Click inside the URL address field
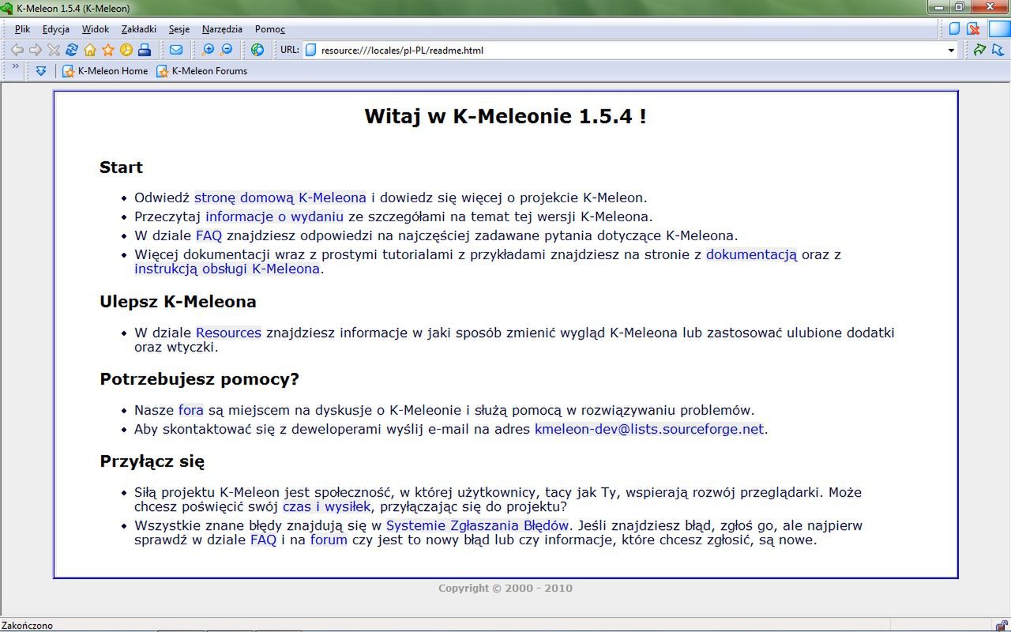Screen dimensions: 1011x632 [553, 50]
